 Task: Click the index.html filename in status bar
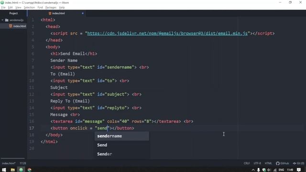[9, 163]
